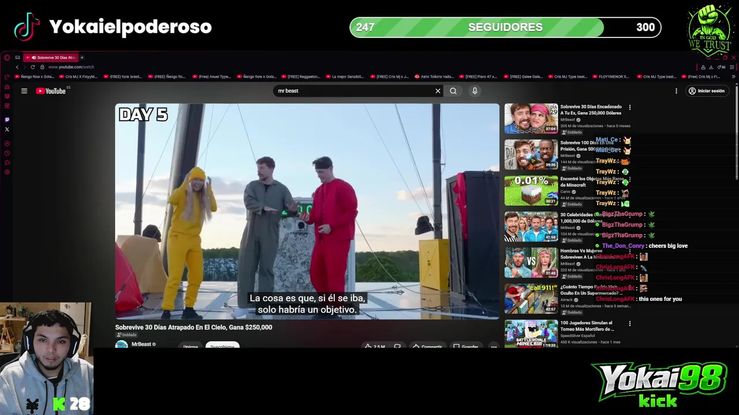Viewport: 739px width, 415px height.
Task: Open bookmark 'La mejor Sensibili...'
Action: [345, 77]
